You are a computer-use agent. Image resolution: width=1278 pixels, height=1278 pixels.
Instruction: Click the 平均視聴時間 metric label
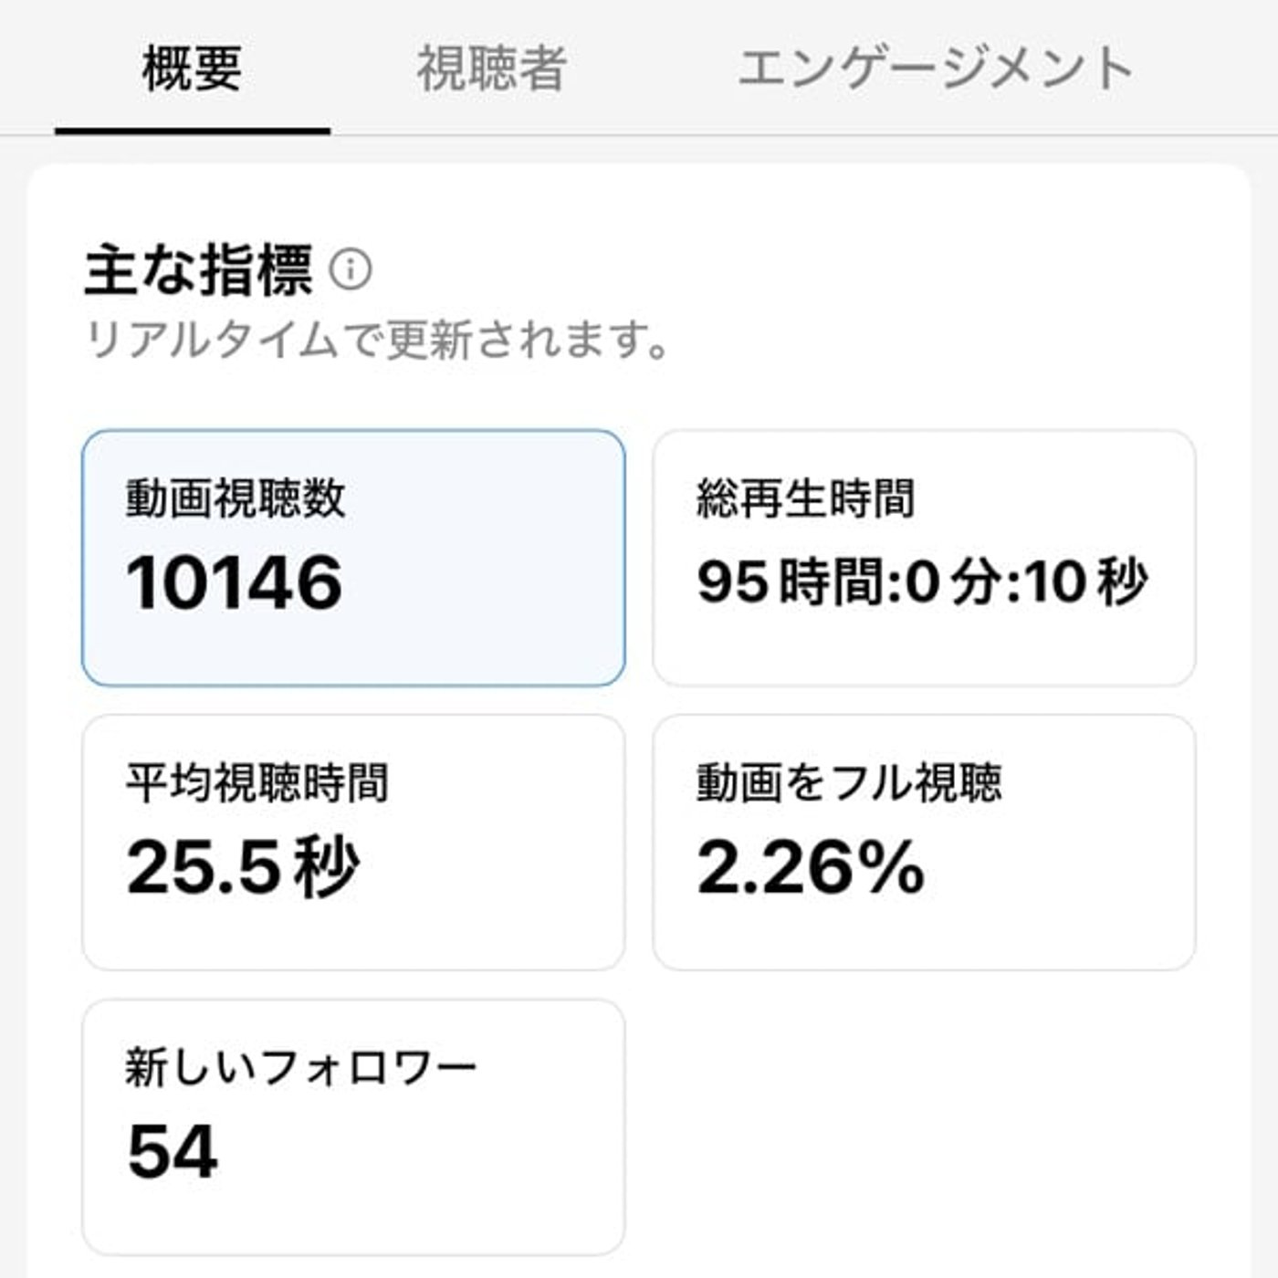click(x=257, y=783)
